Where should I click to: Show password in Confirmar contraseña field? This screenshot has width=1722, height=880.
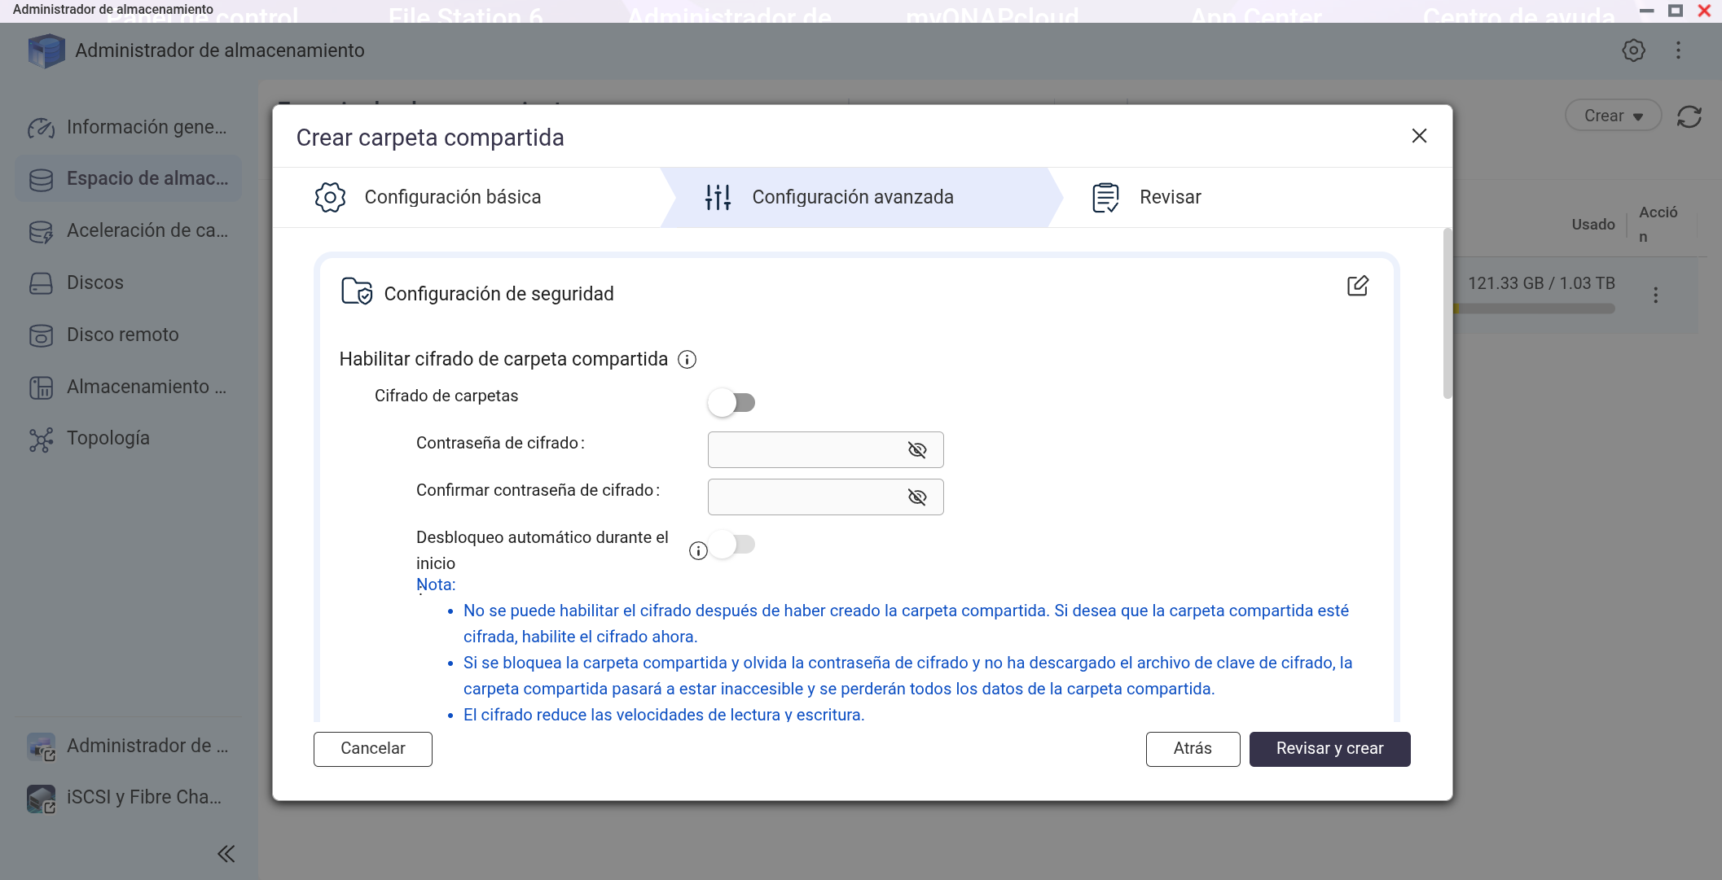pyautogui.click(x=916, y=497)
